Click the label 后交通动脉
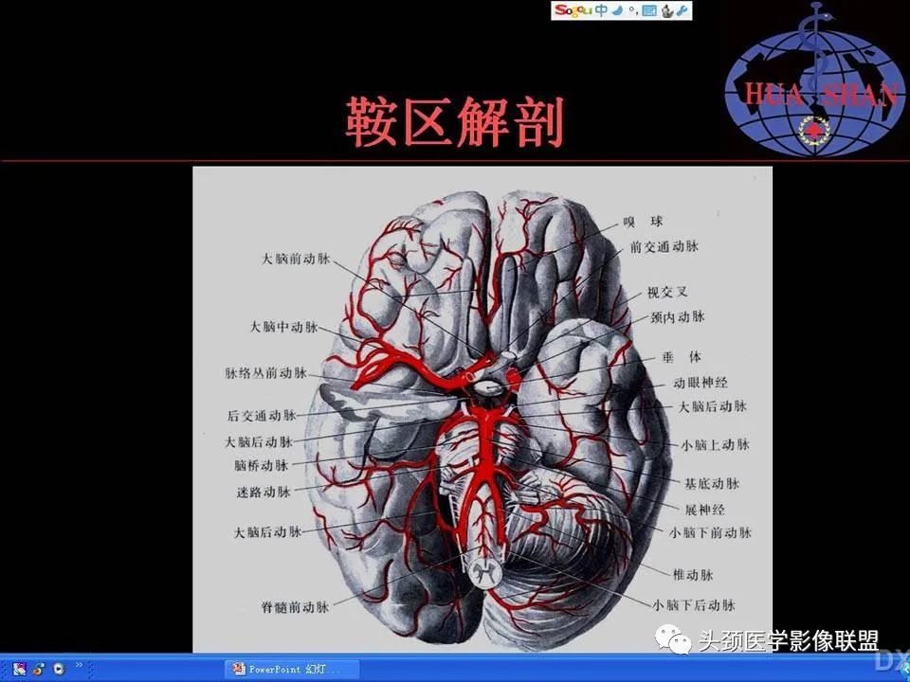The height and width of the screenshot is (682, 910). click(x=262, y=415)
